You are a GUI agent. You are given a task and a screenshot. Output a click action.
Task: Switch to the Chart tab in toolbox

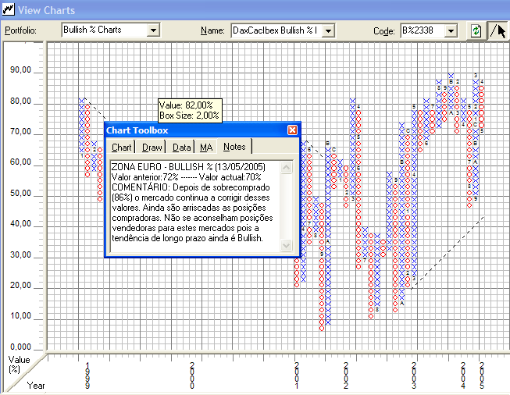(x=122, y=147)
